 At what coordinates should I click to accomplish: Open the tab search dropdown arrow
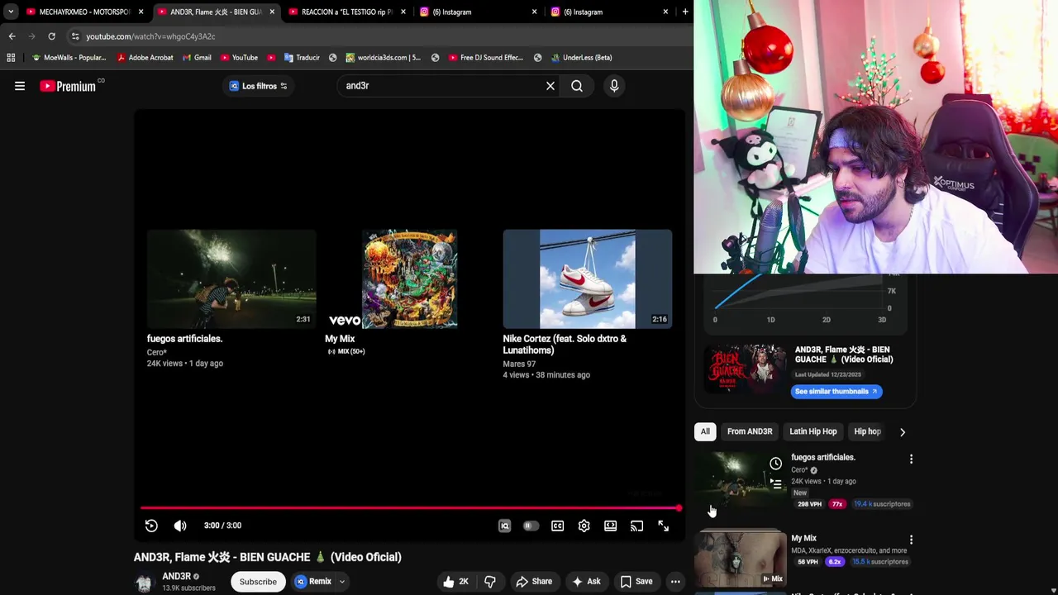tap(11, 12)
